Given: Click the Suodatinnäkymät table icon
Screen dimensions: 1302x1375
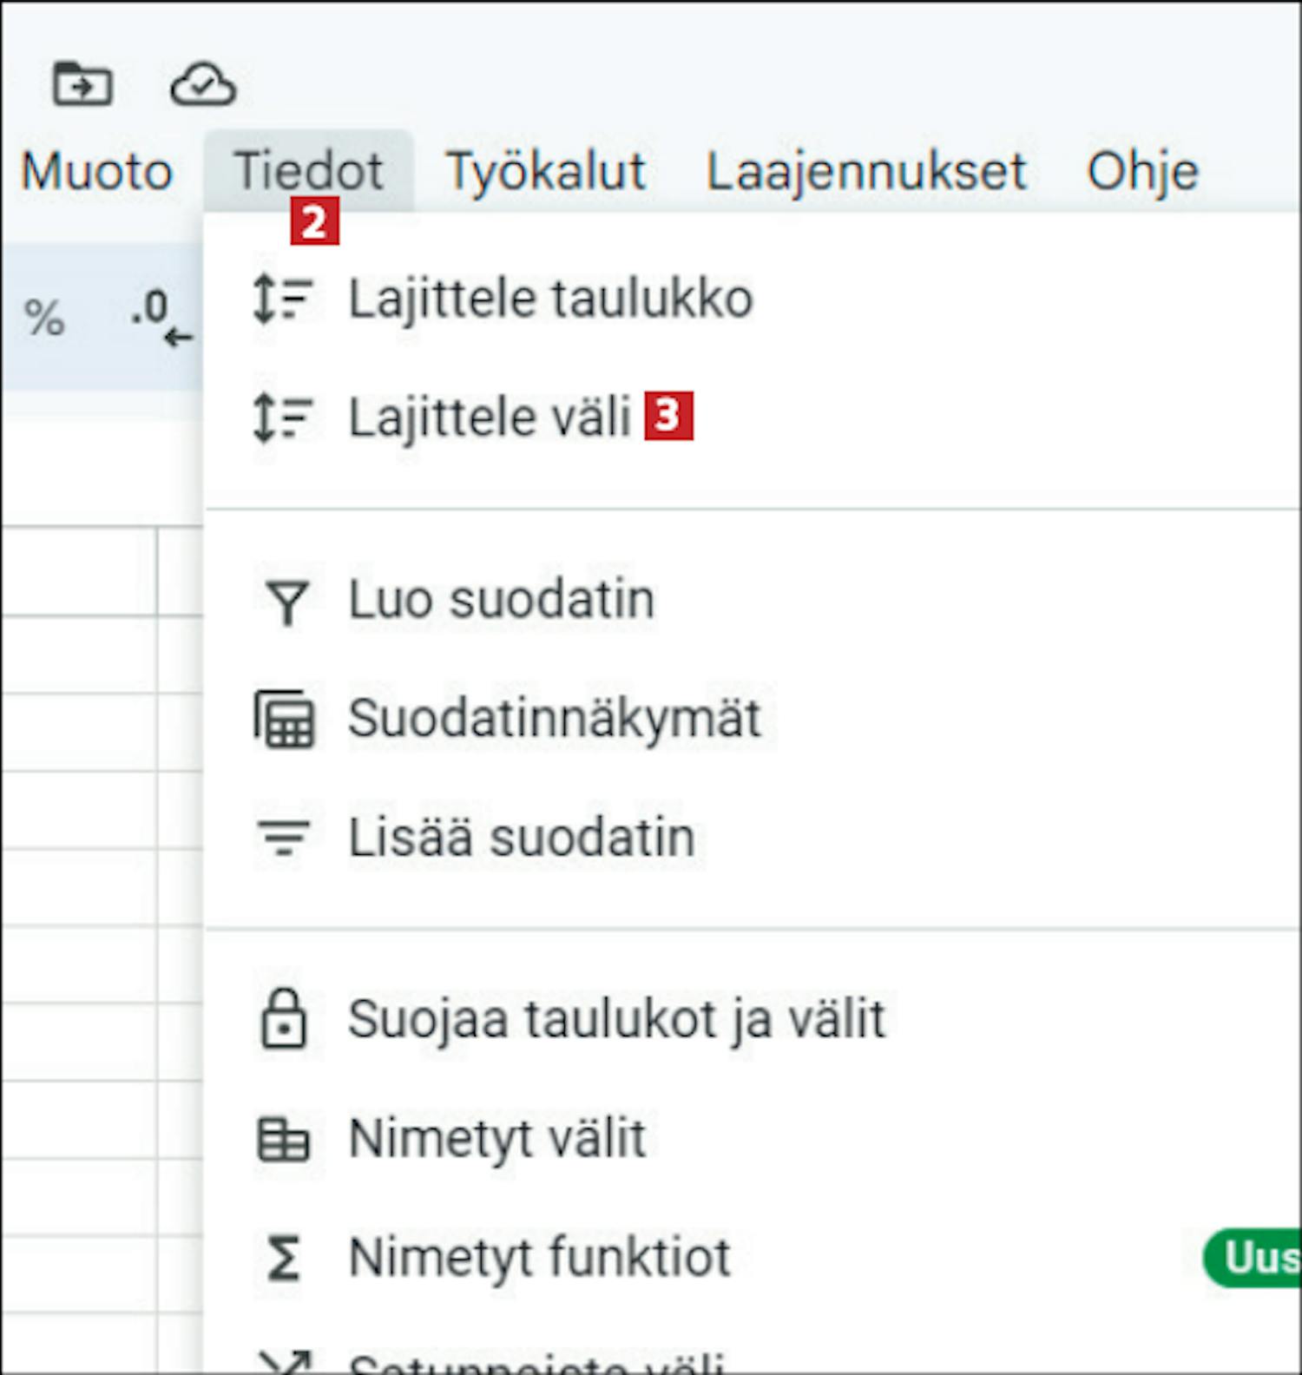Looking at the screenshot, I should pyautogui.click(x=284, y=720).
